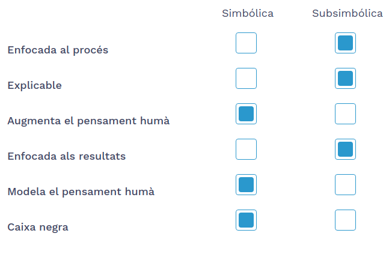The height and width of the screenshot is (260, 392).
Task: Check Simbólica for Enfocada al procés
Action: 246,43
